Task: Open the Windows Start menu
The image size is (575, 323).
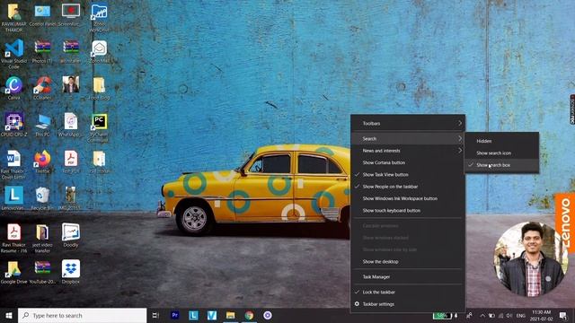Action: (x=9, y=315)
